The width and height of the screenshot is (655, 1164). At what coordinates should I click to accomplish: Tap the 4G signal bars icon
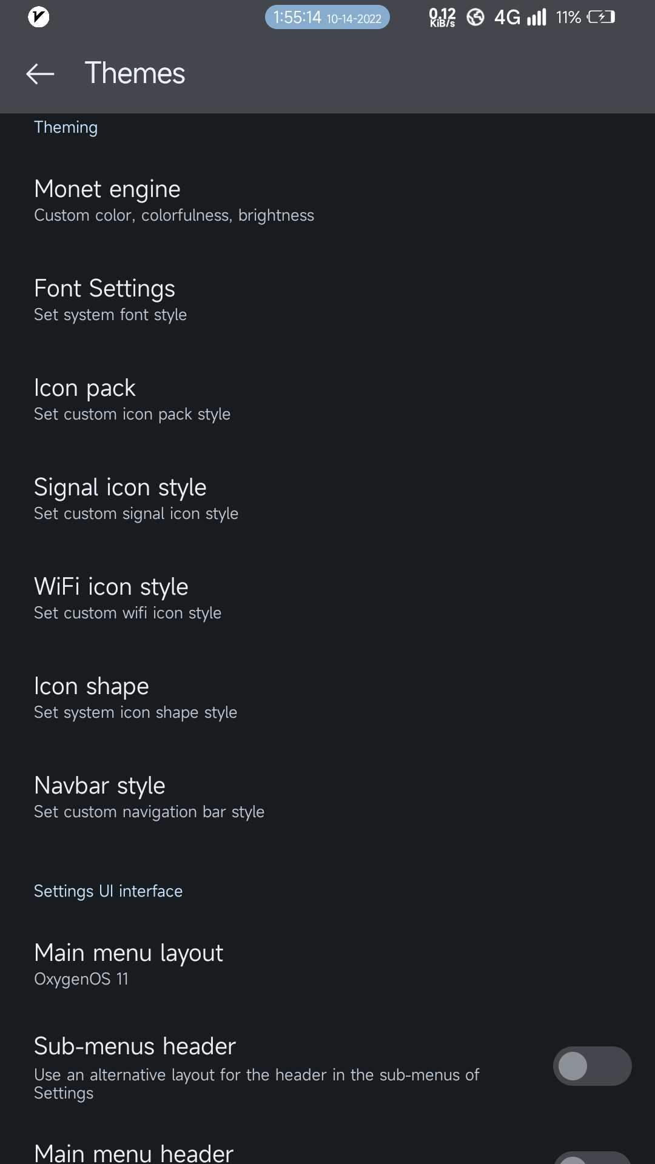point(536,17)
